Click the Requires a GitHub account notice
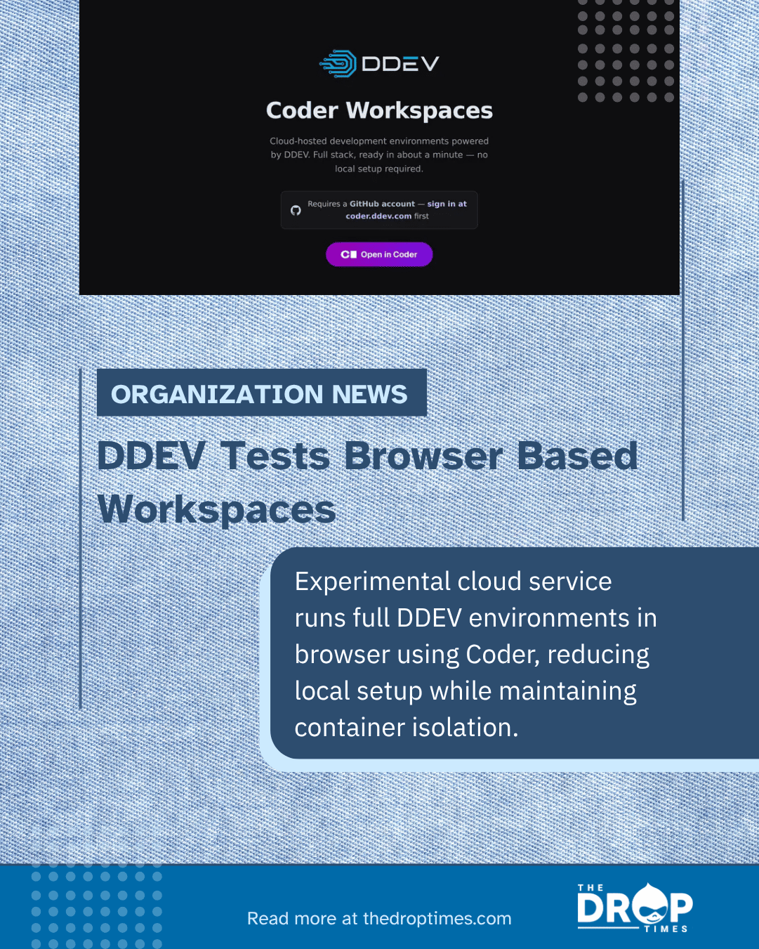 tap(379, 210)
